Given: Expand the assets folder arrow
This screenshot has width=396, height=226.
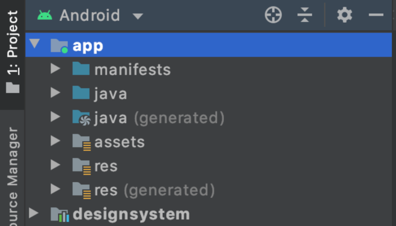Looking at the screenshot, I should (55, 141).
